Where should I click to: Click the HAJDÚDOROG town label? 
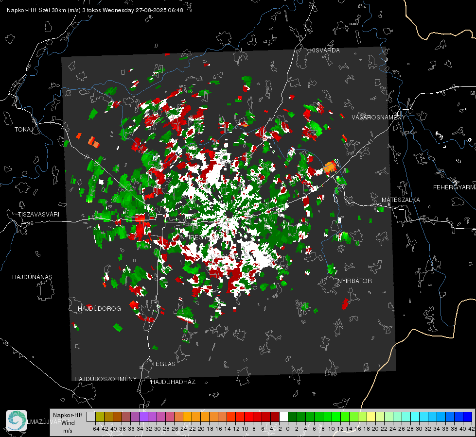(x=99, y=308)
